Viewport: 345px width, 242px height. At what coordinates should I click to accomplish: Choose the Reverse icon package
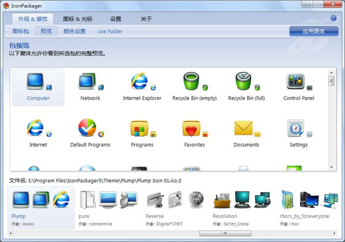pos(175,208)
